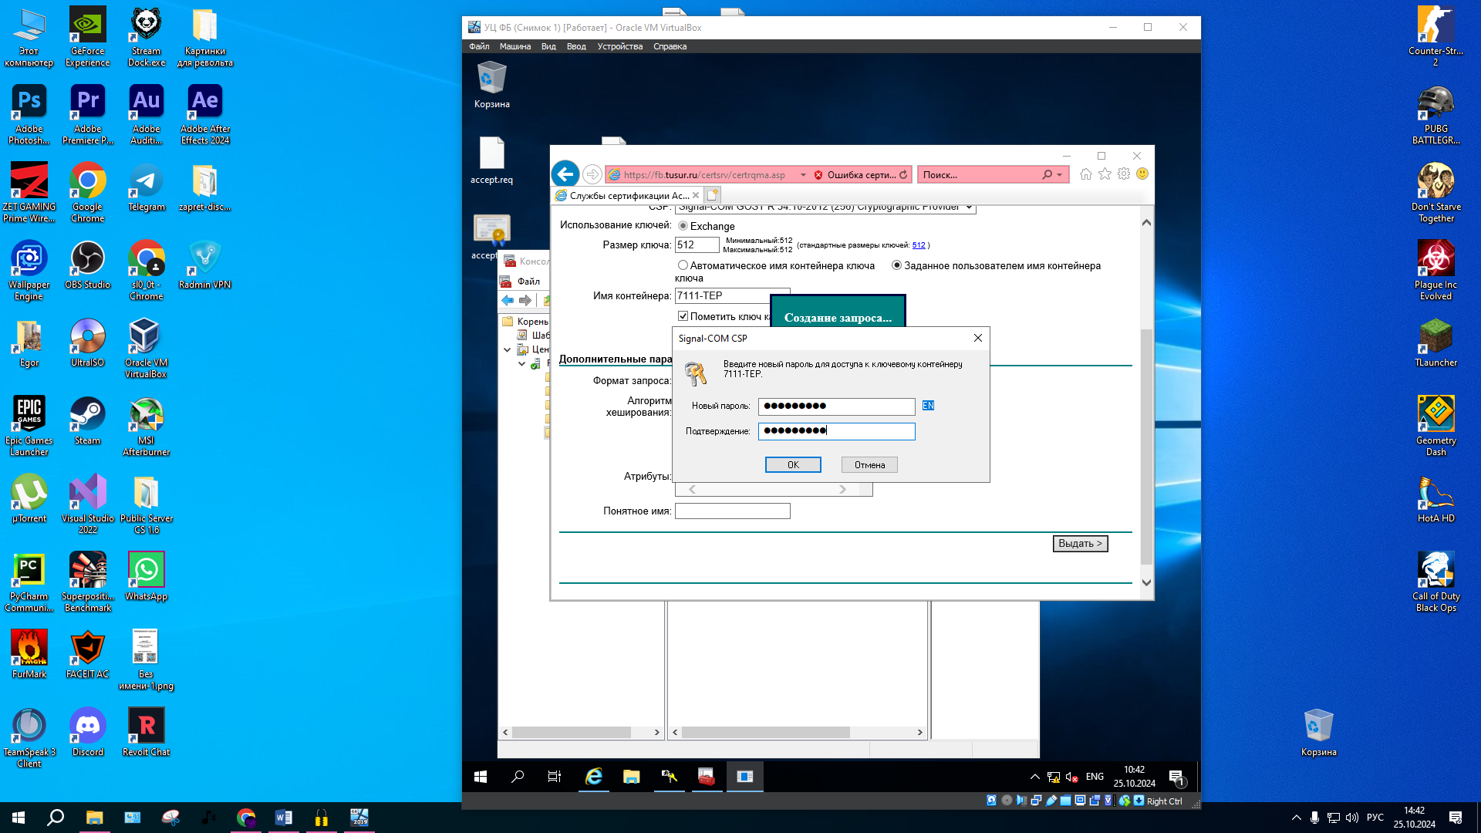Click the web page vertical scrollbar thumb
Screen dimensions: 1481x833
point(1146,446)
